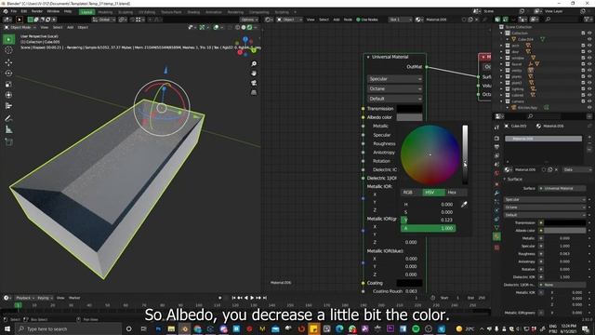The image size is (595, 335).
Task: Open the active Material properties tab icon
Action: (496, 236)
